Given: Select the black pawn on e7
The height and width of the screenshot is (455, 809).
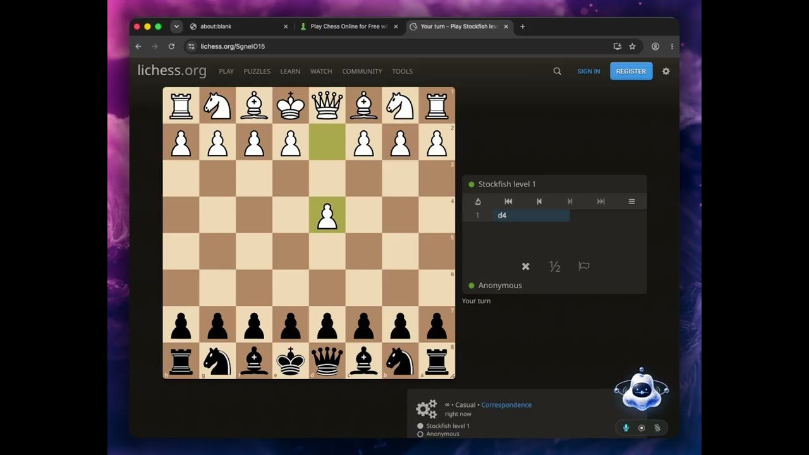Looking at the screenshot, I should click(x=291, y=325).
